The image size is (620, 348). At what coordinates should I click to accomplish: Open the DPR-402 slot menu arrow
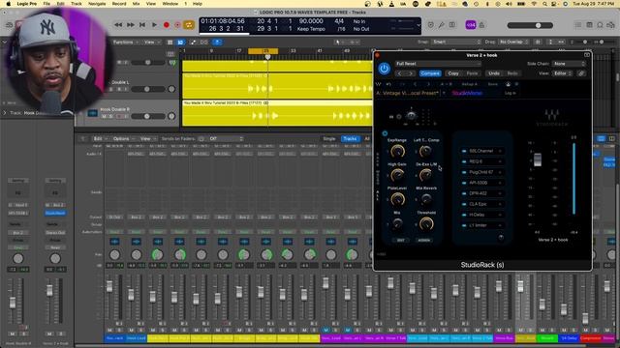[500, 193]
